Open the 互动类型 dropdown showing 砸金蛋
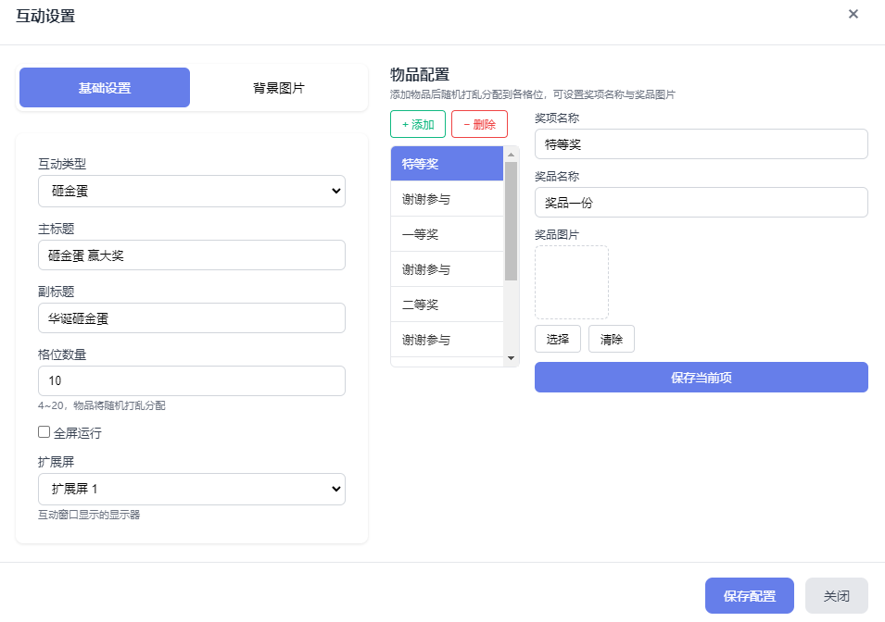Viewport: 885px width, 622px height. (x=191, y=191)
